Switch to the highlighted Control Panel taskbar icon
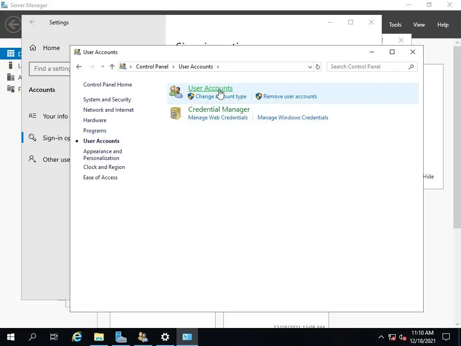This screenshot has height=346, width=461. [187, 337]
